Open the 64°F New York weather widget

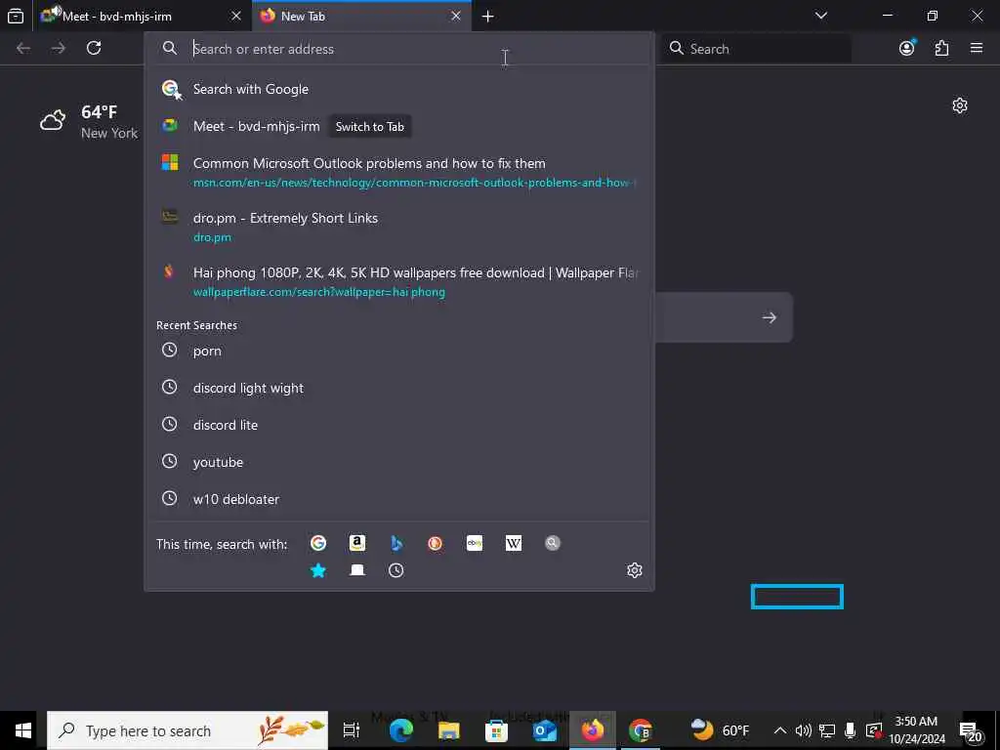coord(89,121)
